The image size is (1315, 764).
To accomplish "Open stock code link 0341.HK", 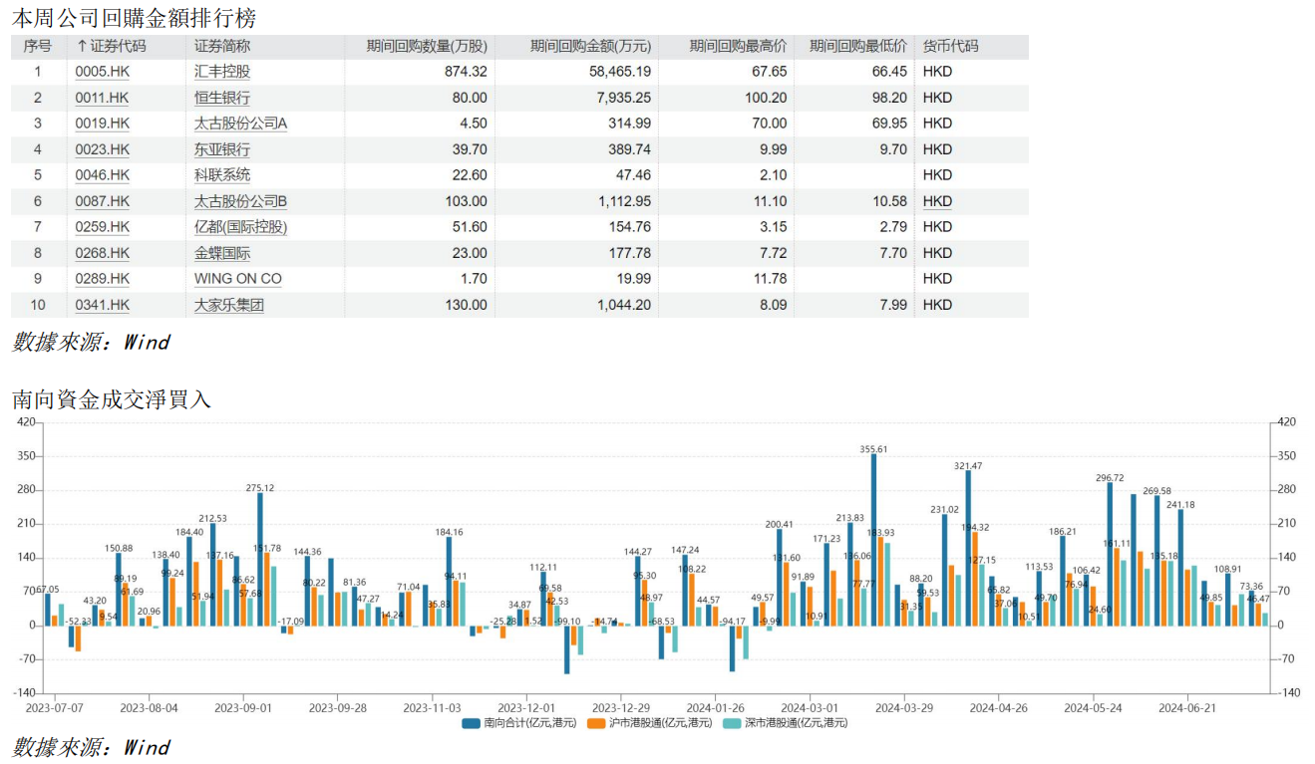I will pyautogui.click(x=103, y=305).
